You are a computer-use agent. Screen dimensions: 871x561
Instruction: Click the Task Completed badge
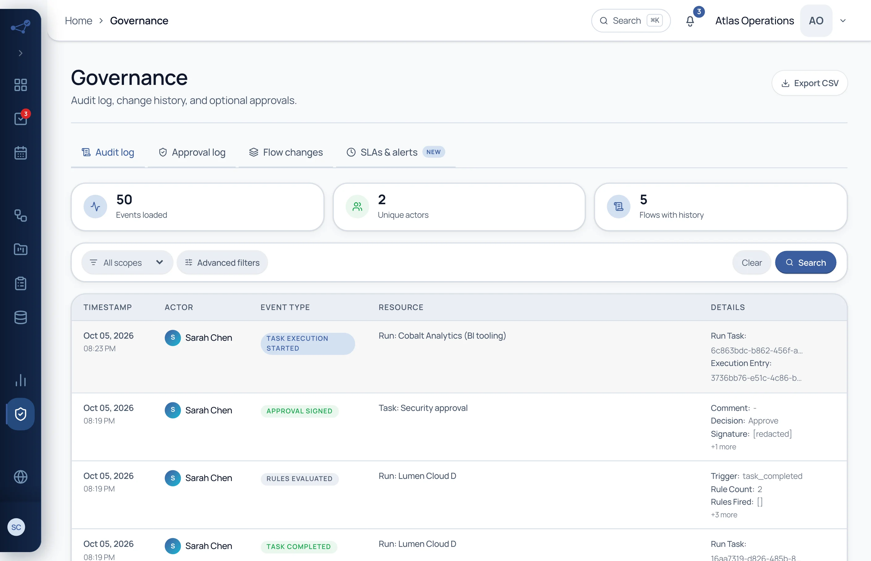pos(299,547)
